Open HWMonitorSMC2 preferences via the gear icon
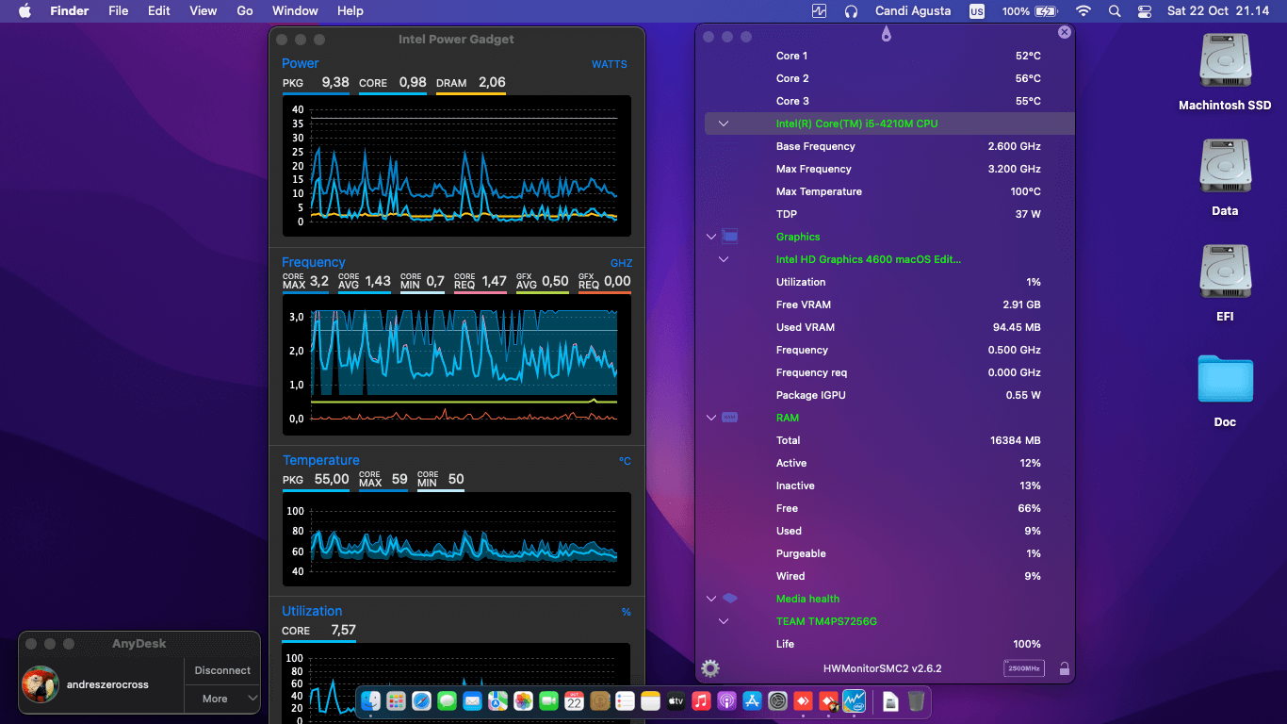Viewport: 1287px width, 724px height. (710, 668)
